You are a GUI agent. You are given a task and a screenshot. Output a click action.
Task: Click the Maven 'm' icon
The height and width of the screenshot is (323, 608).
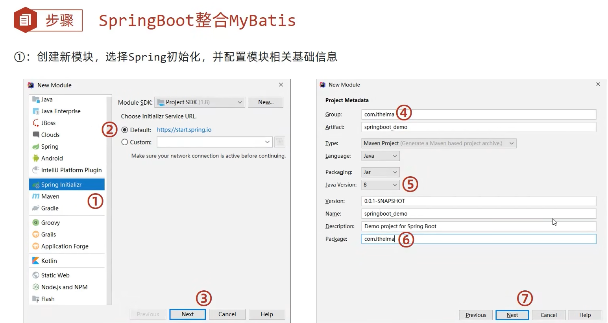pyautogui.click(x=36, y=196)
